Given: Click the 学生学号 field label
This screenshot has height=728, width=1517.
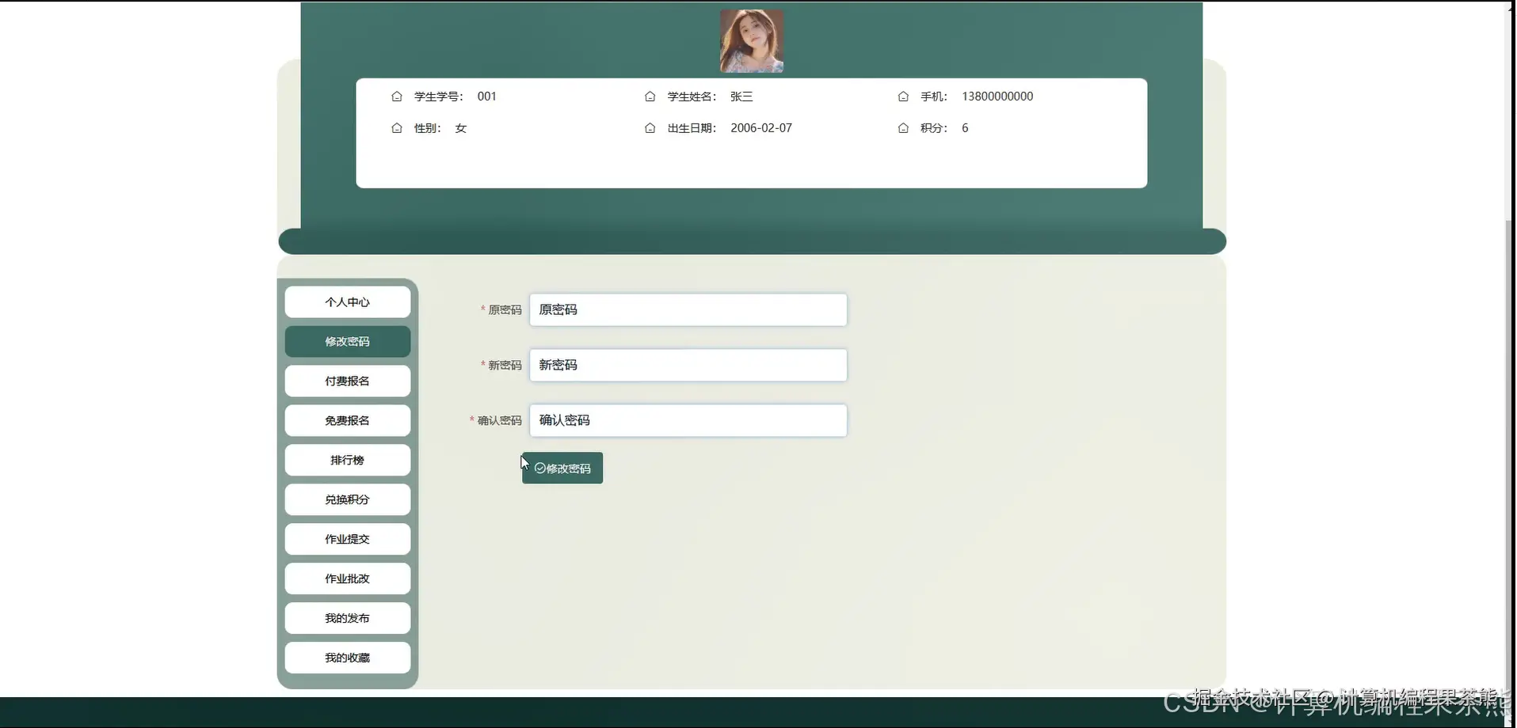Looking at the screenshot, I should (438, 97).
